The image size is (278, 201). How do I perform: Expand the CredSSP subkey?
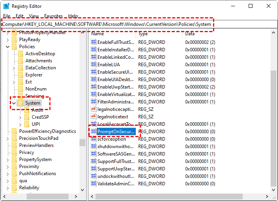20,118
